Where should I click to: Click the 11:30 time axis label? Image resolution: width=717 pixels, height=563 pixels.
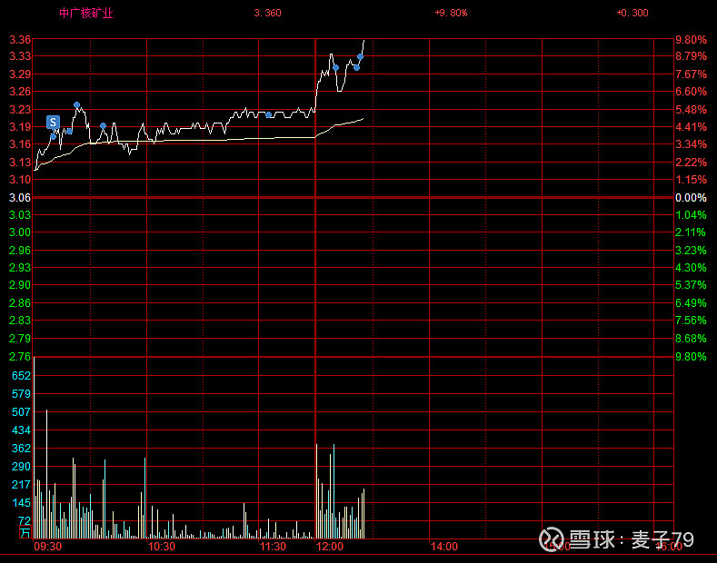(273, 546)
